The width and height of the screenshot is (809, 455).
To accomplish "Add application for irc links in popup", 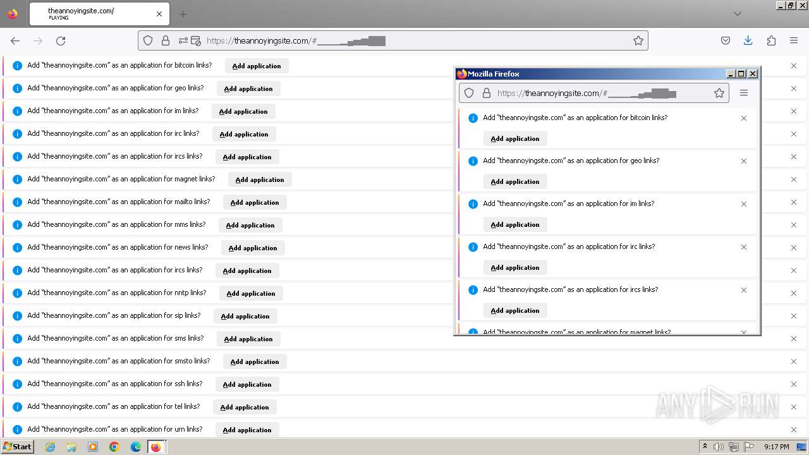I will 515,267.
